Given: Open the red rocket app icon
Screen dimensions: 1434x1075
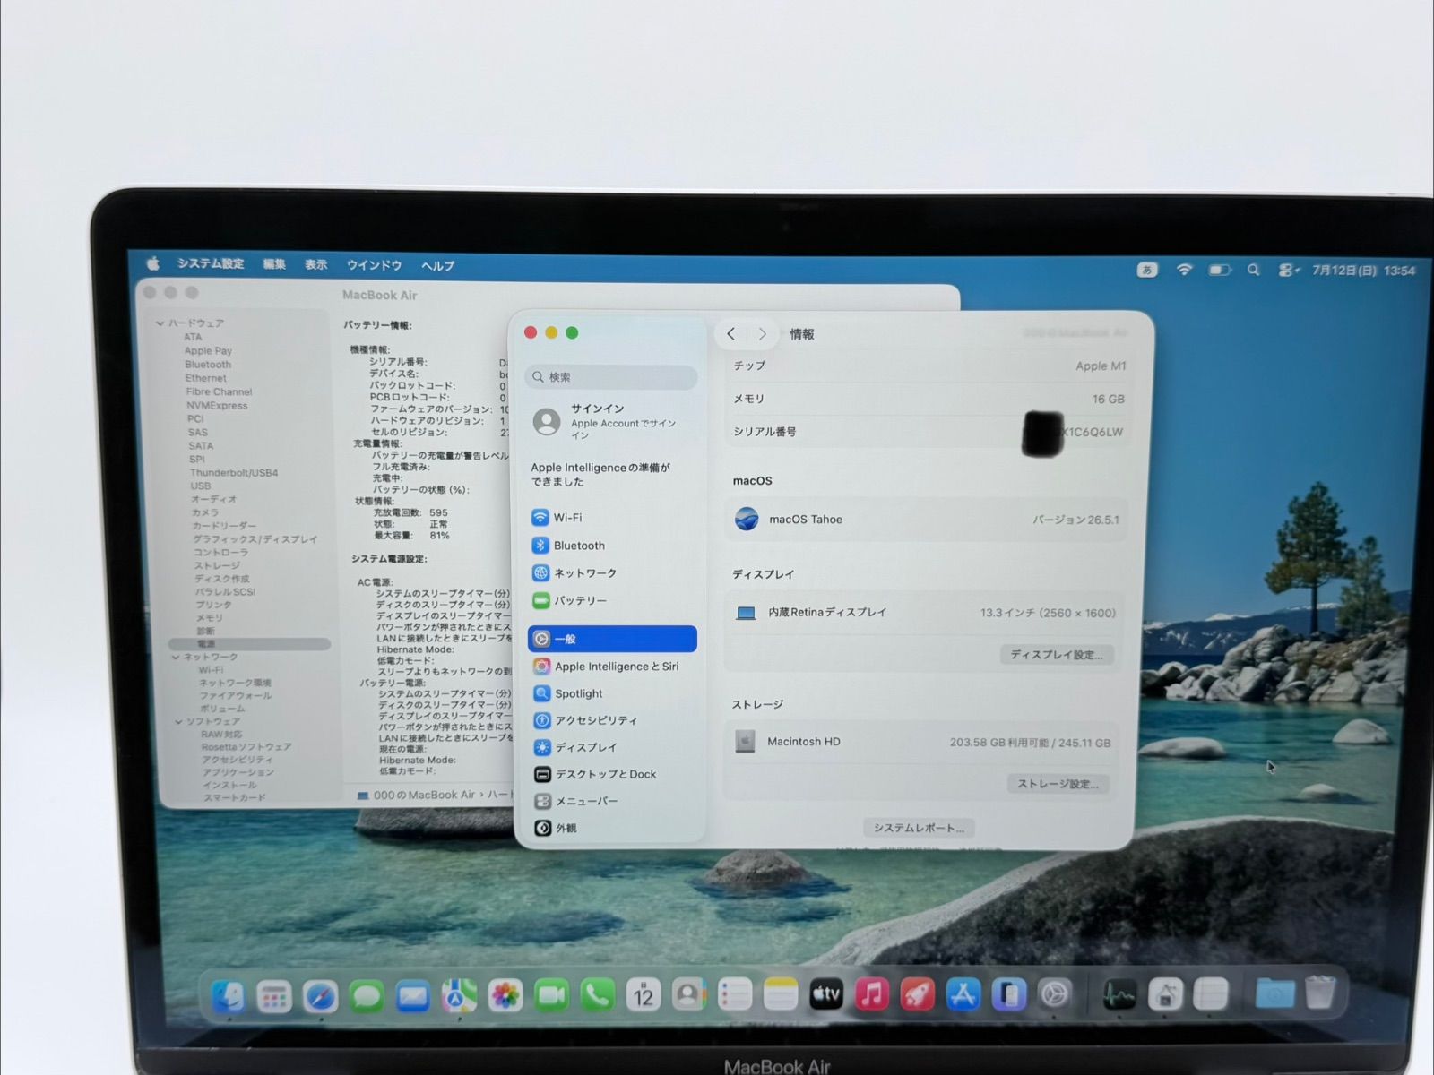Looking at the screenshot, I should point(918,994).
